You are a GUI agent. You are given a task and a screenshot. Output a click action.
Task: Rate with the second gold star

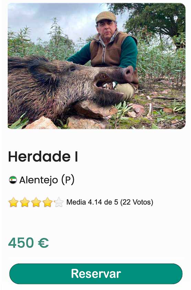coord(25,202)
